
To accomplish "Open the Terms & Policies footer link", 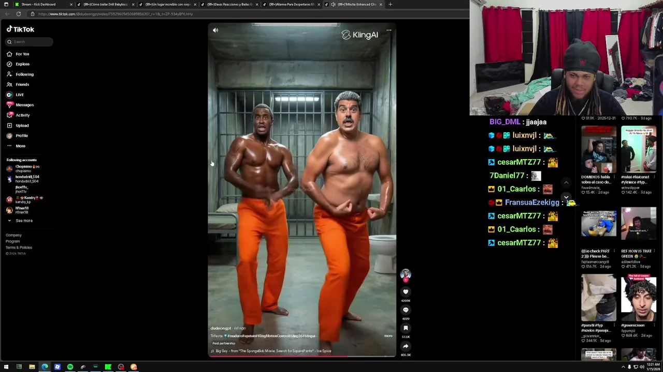I will [19, 247].
